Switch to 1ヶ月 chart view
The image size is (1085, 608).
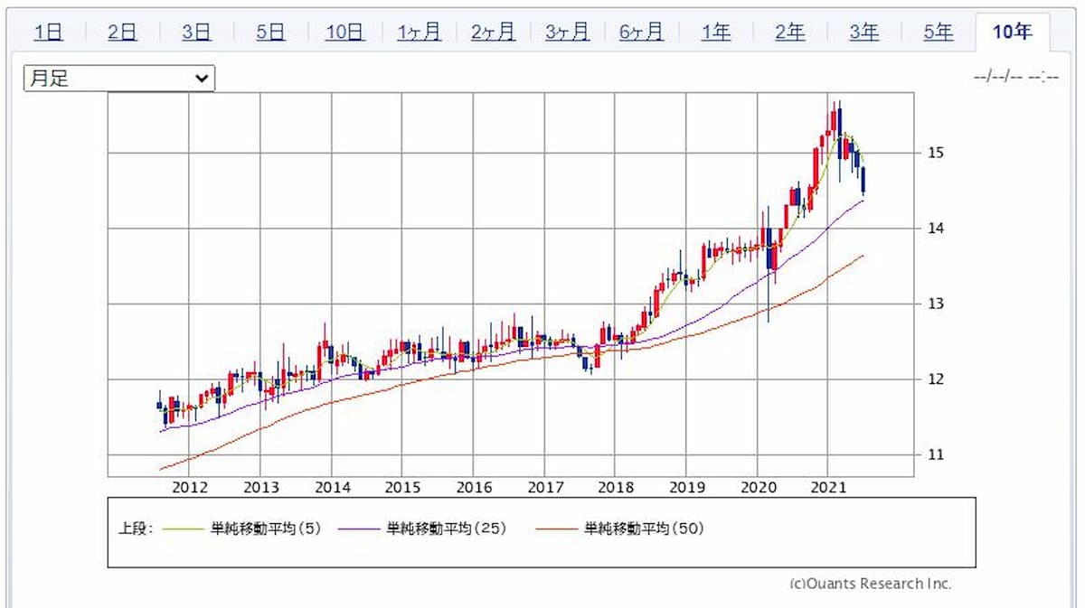(x=419, y=33)
